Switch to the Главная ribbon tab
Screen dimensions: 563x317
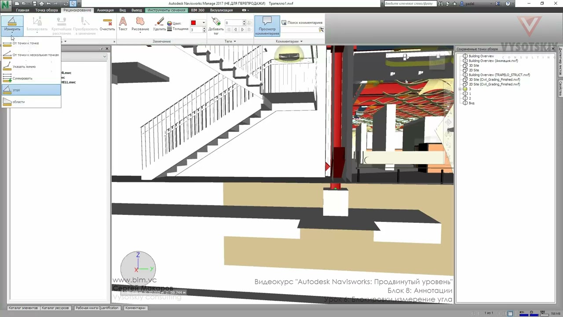pos(22,10)
